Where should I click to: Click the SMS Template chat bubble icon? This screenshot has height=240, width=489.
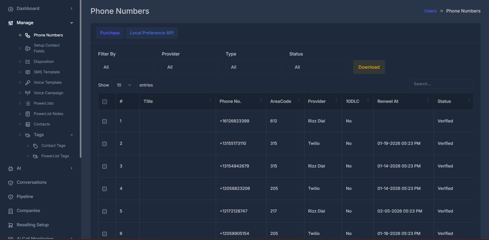tap(28, 72)
